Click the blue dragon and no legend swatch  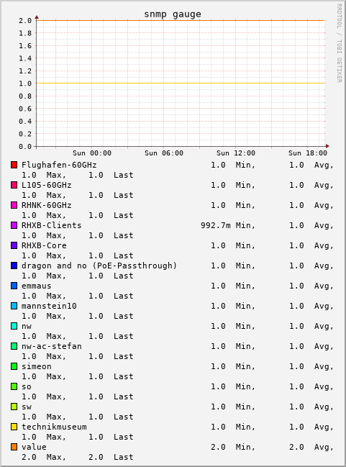click(14, 266)
